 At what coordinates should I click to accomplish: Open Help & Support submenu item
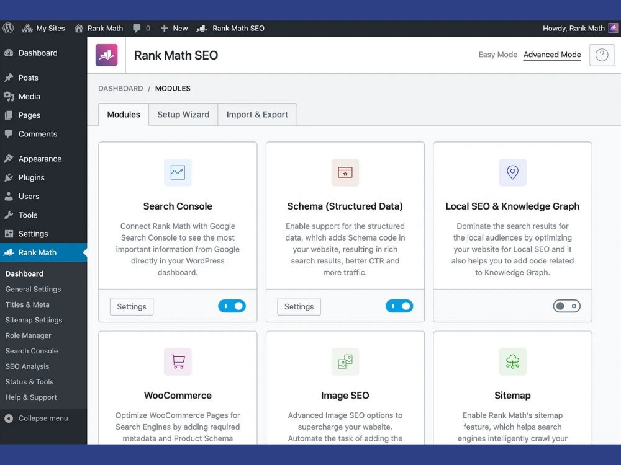coord(31,397)
